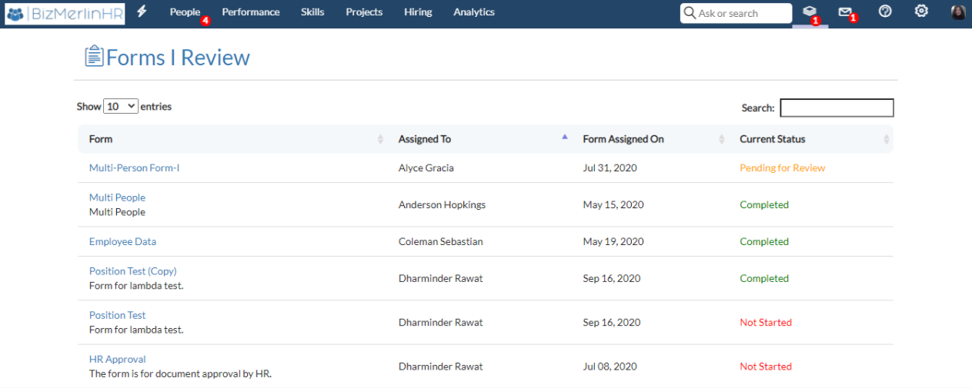Open the settings gear icon
The width and height of the screenshot is (972, 388).
click(x=921, y=12)
